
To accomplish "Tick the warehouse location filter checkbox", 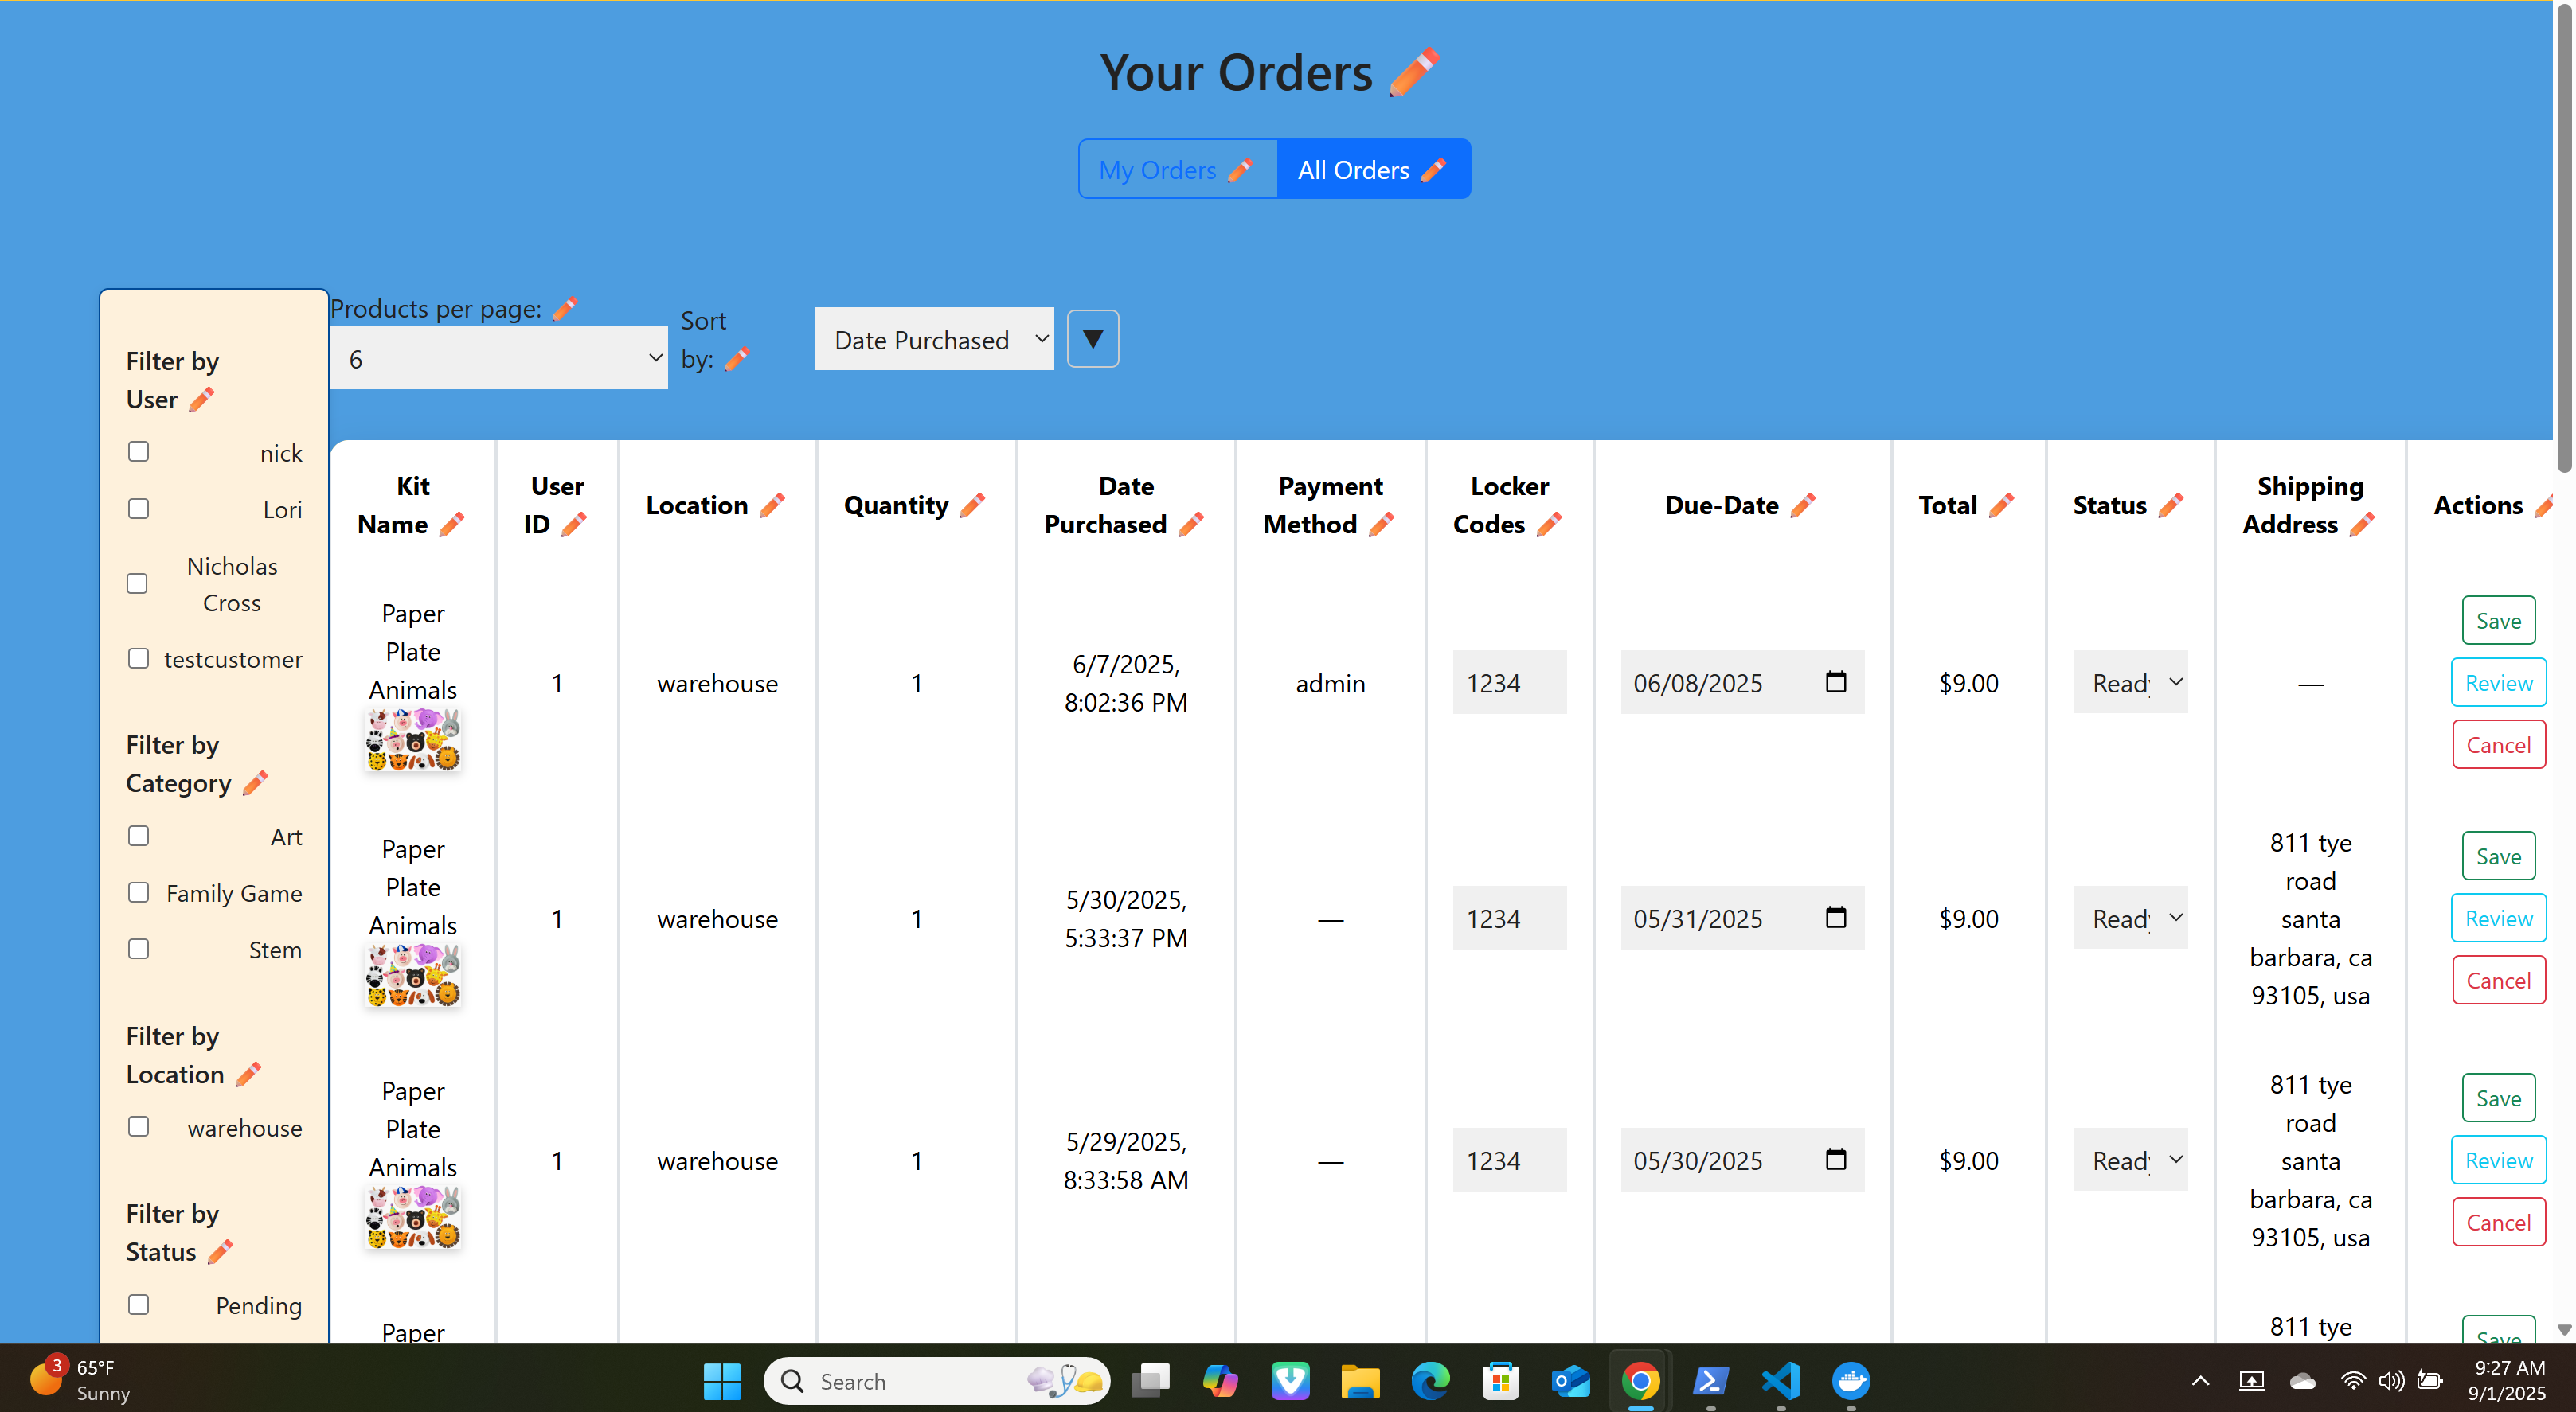I will pos(139,1127).
